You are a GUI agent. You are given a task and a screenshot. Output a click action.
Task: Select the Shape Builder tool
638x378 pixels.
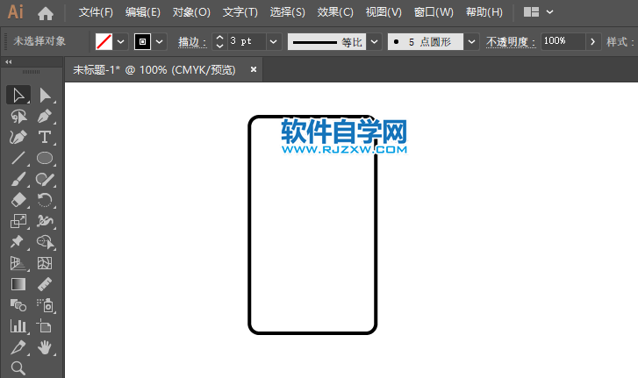pyautogui.click(x=45, y=242)
